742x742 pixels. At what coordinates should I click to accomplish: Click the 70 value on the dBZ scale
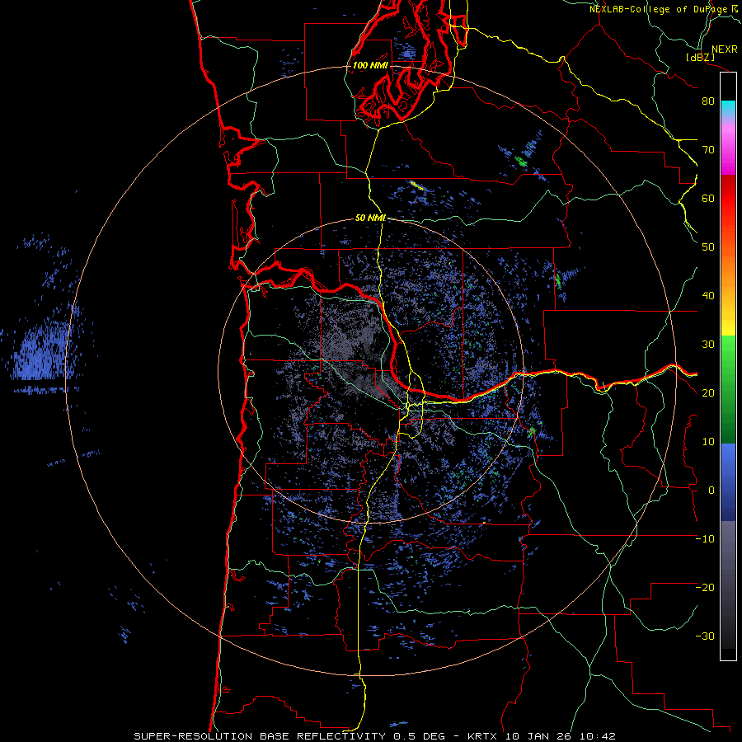click(x=708, y=150)
